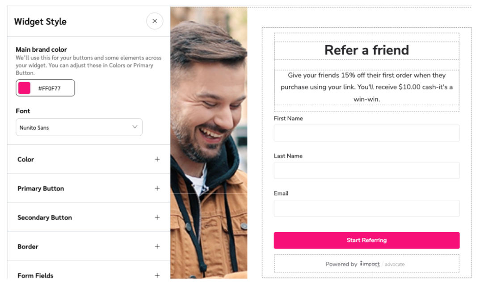The height and width of the screenshot is (282, 480).
Task: Expand Form Fields section plus icon
Action: (x=157, y=275)
